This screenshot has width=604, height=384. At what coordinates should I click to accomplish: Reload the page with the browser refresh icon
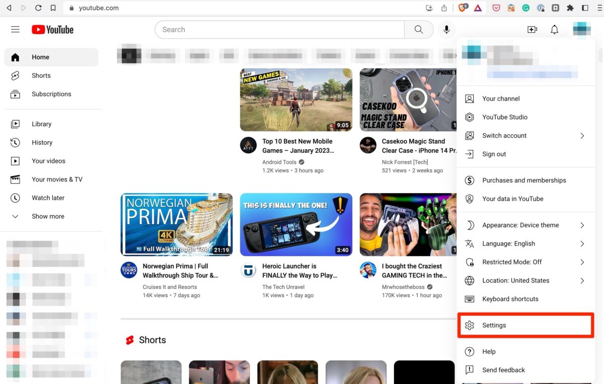coord(38,8)
